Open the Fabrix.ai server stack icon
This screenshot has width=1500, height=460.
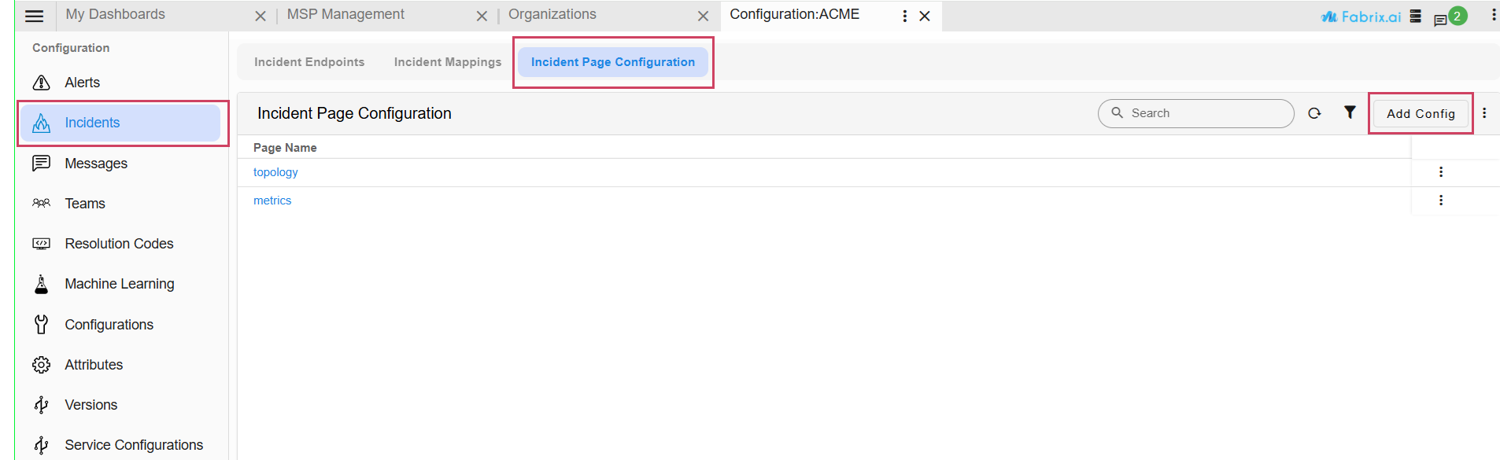click(1415, 17)
